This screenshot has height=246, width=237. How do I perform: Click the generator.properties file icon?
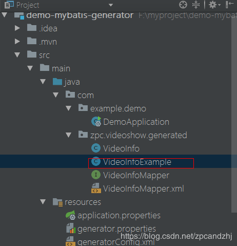click(71, 229)
